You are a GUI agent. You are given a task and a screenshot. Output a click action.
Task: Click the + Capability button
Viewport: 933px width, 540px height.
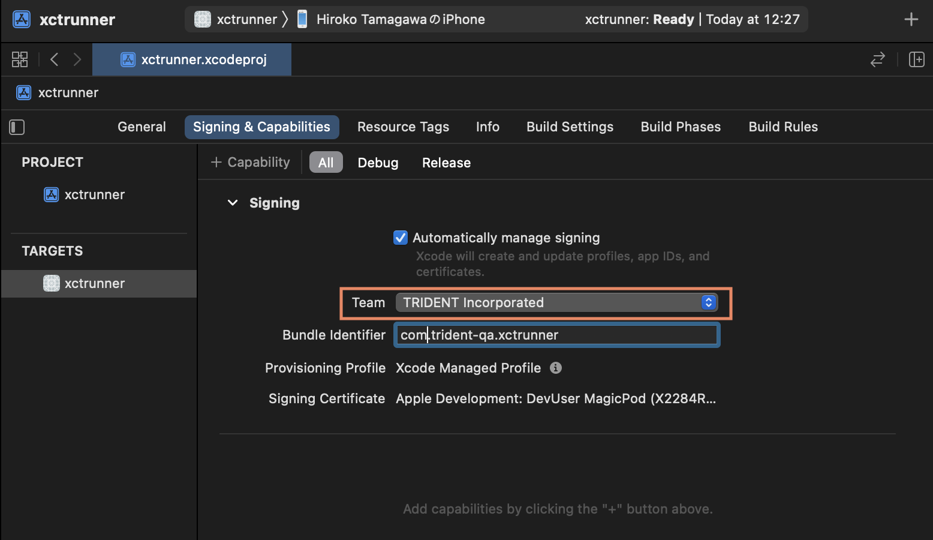[250, 162]
